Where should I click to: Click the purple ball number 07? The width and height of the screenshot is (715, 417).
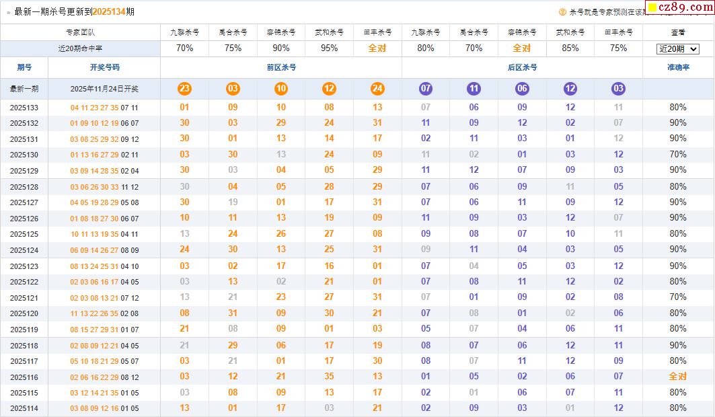(426, 89)
